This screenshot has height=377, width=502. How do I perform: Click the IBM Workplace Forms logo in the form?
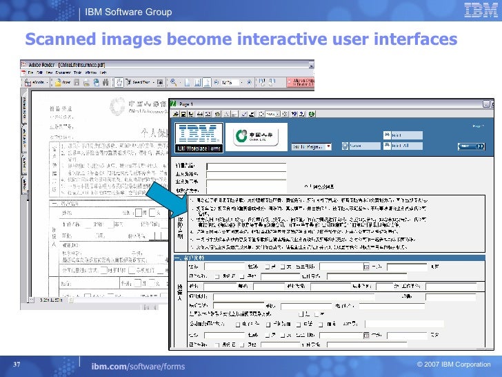pos(199,137)
